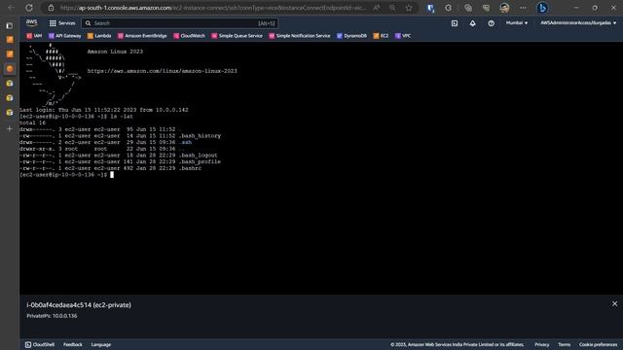The width and height of the screenshot is (623, 350).
Task: Open the API Gateway favorite shortcut
Action: (x=65, y=36)
